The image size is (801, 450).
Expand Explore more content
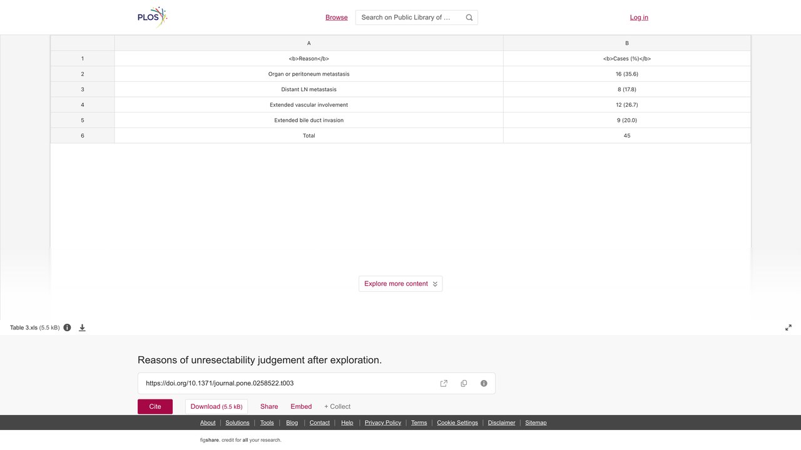(x=400, y=284)
